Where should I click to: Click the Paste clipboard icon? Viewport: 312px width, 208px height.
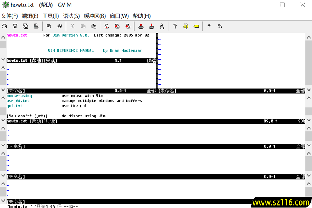coord(94,26)
